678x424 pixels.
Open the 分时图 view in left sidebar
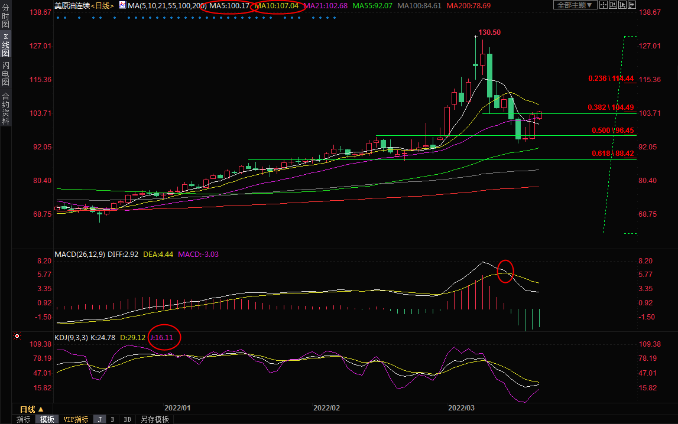pyautogui.click(x=5, y=21)
